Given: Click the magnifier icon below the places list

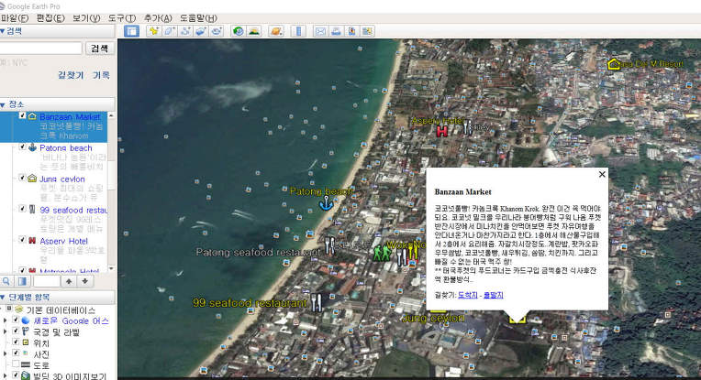Looking at the screenshot, I should [6, 281].
